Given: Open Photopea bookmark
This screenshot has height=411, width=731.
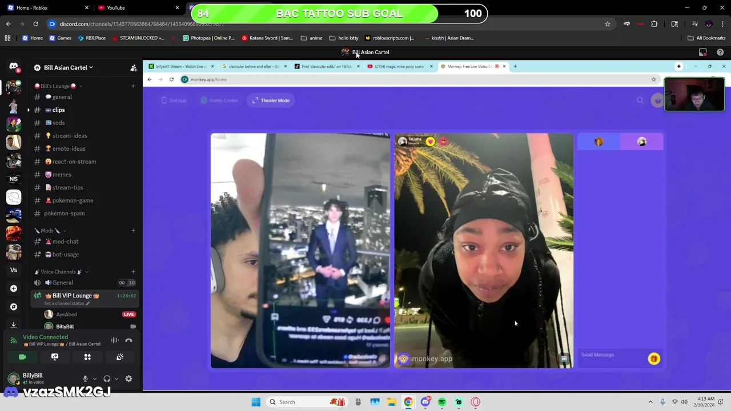Looking at the screenshot, I should coord(208,38).
